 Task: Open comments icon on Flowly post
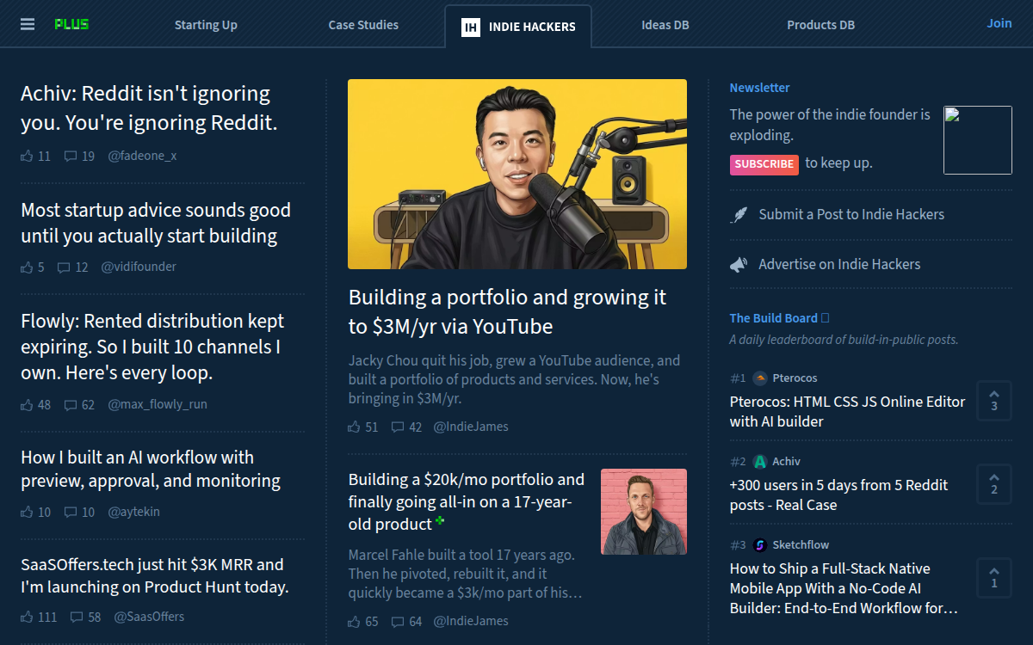pos(71,404)
